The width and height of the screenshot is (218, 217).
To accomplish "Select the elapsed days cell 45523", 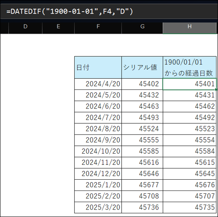I will (x=189, y=129).
